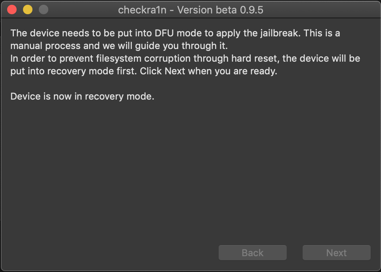Click the Back button
The height and width of the screenshot is (272, 381).
(x=252, y=253)
